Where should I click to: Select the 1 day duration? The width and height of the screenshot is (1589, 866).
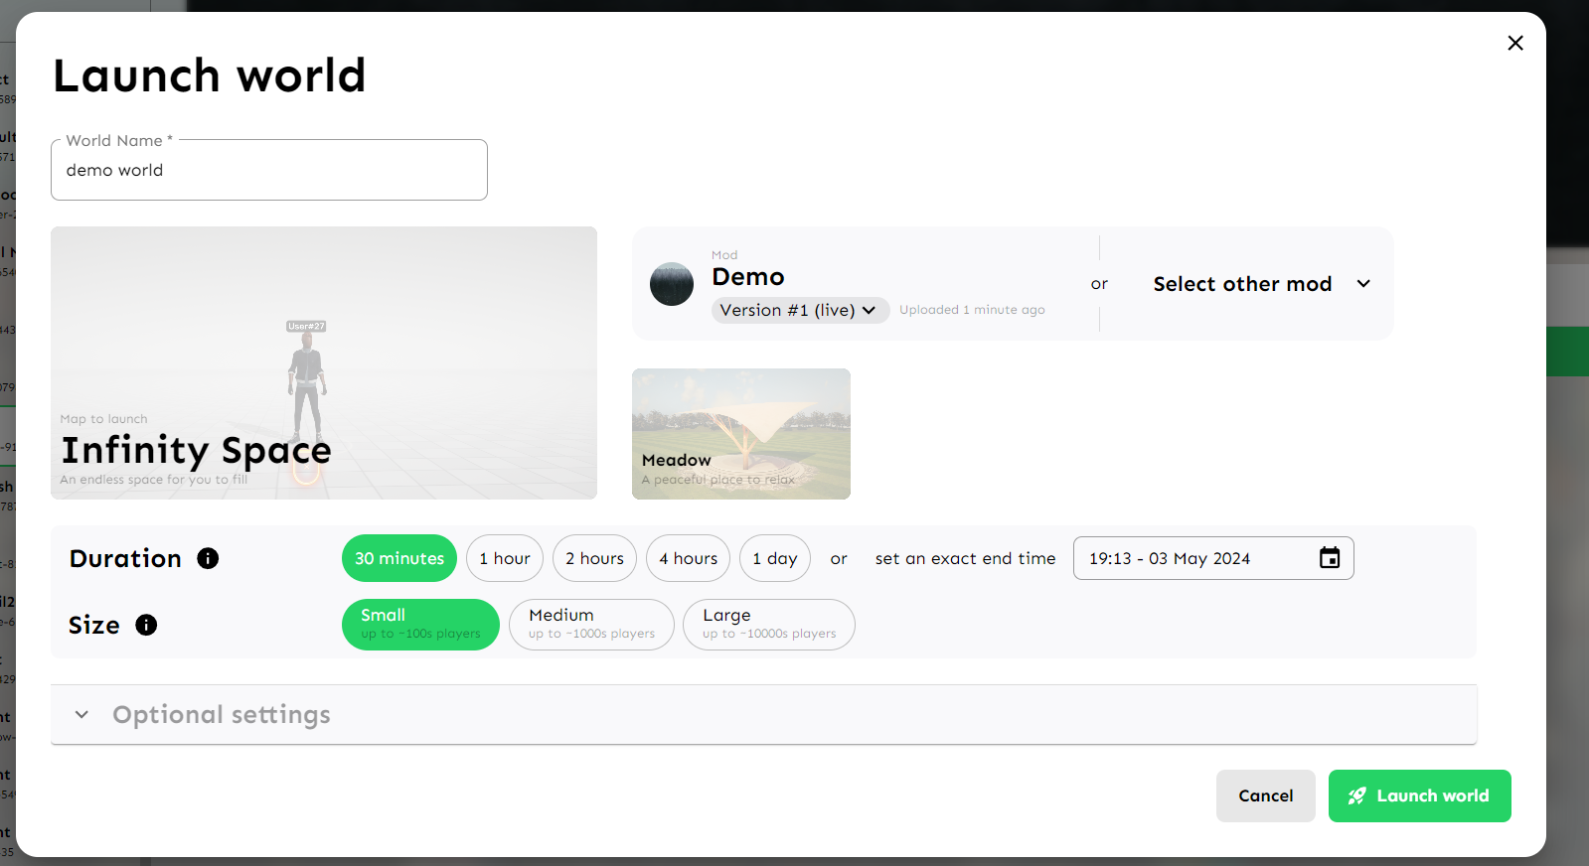pyautogui.click(x=774, y=558)
